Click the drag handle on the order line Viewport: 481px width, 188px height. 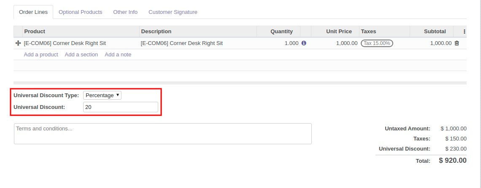[18, 43]
